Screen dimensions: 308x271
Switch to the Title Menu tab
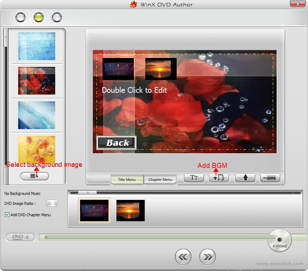click(127, 180)
